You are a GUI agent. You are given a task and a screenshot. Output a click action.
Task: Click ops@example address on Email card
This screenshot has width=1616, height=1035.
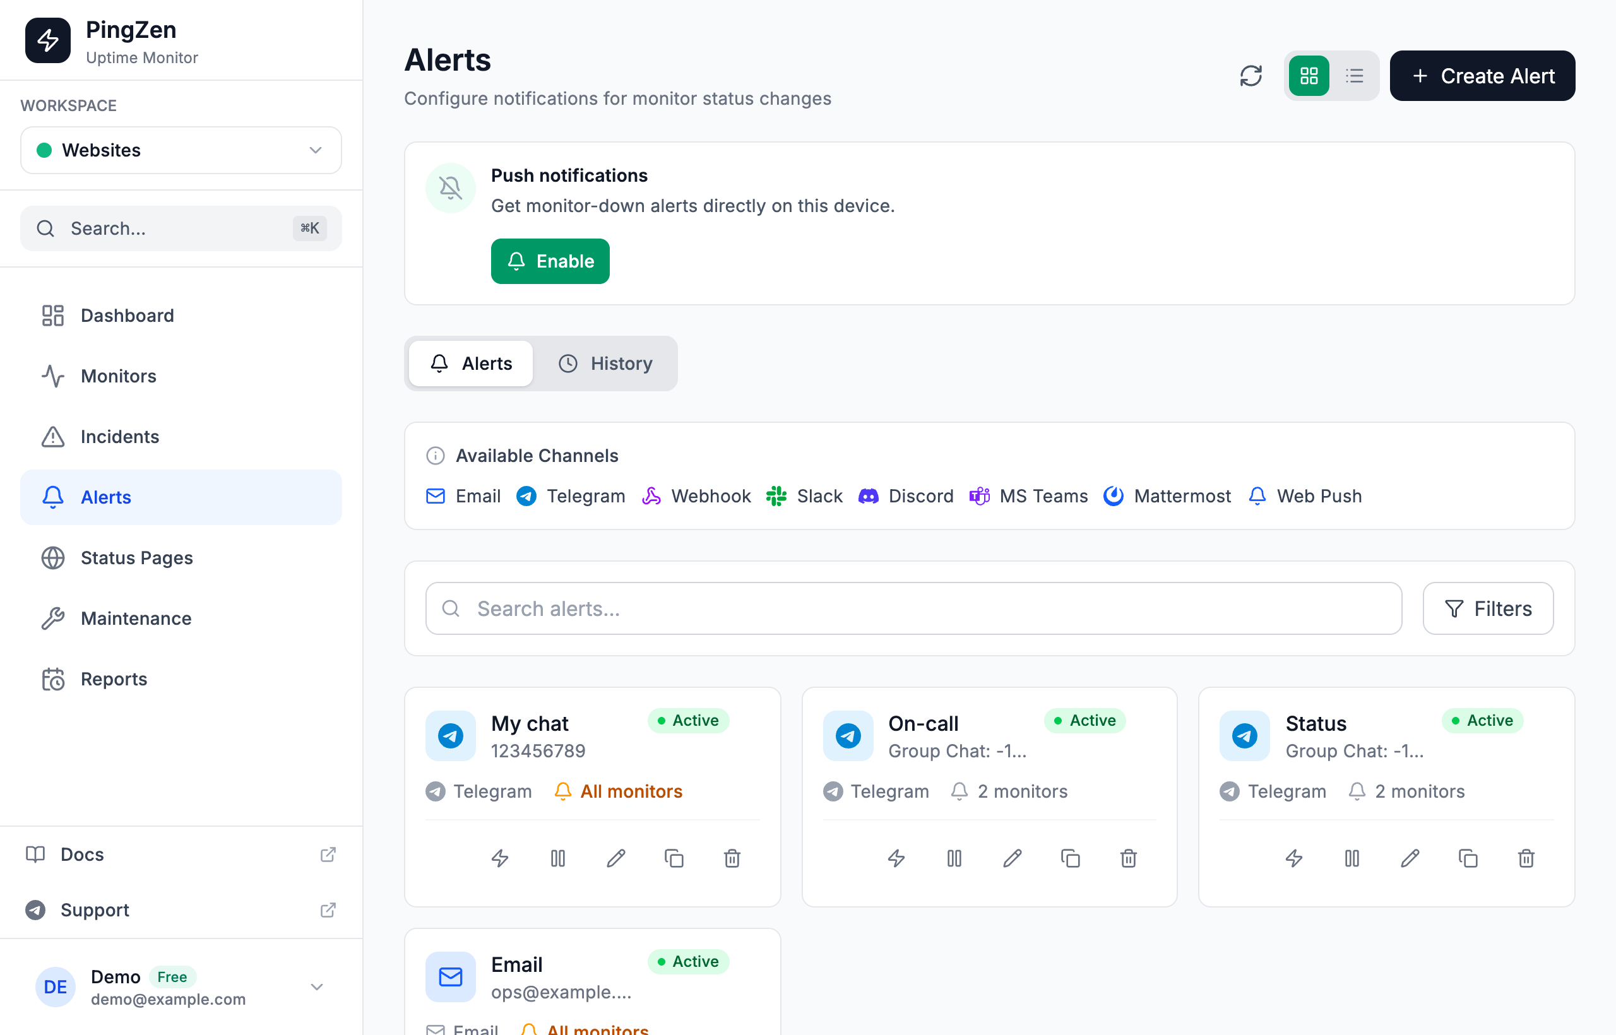[x=561, y=991]
